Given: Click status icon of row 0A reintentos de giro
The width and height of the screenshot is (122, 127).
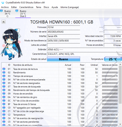Looking at the screenshot, I should (4, 97).
